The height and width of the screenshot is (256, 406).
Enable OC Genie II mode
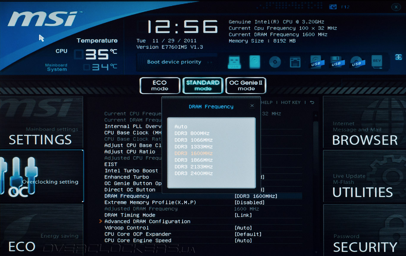[x=246, y=86]
